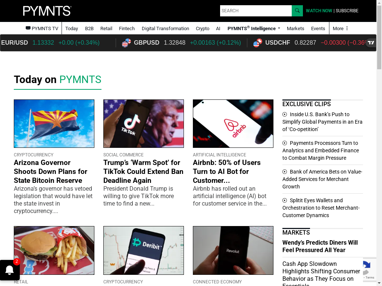The height and width of the screenshot is (286, 382).
Task: Open the Airbnb phone article thumbnail
Action: coord(233,124)
